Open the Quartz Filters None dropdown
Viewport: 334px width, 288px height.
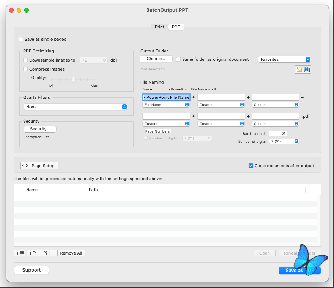tap(76, 107)
